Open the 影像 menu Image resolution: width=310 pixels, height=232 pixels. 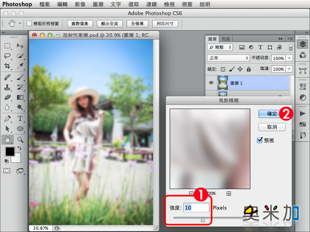(80, 4)
